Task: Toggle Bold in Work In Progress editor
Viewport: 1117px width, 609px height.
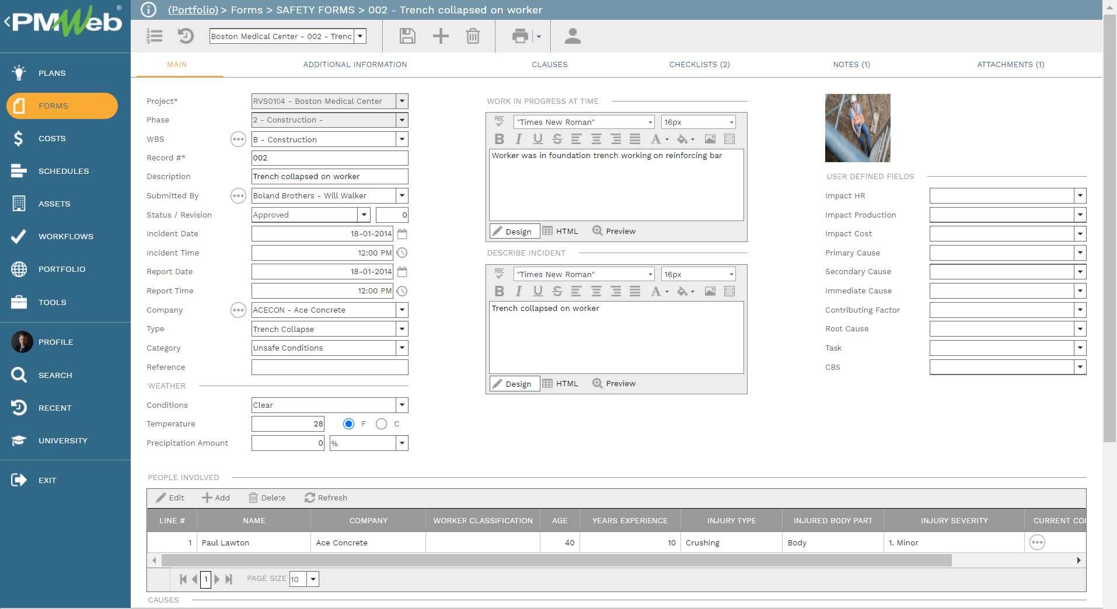Action: pyautogui.click(x=499, y=139)
